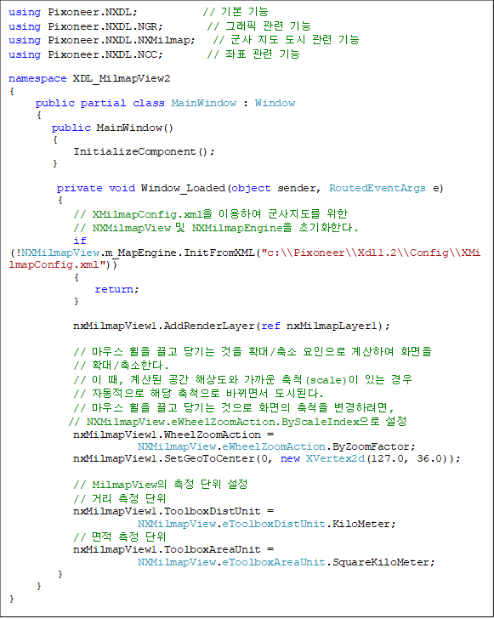The image size is (494, 619).
Task: Click the 'eToolboxAreaUnit.SquareKiloMeter;' line
Action: [286, 562]
